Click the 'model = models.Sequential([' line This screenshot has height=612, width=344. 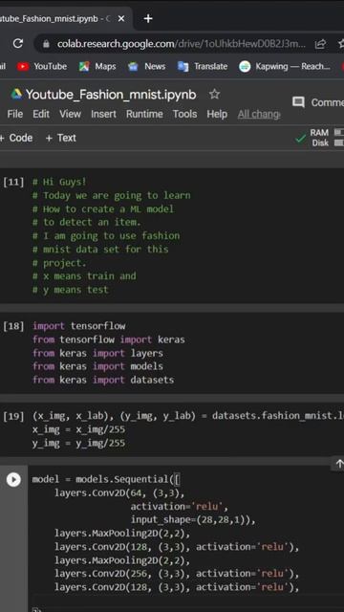pyautogui.click(x=106, y=479)
